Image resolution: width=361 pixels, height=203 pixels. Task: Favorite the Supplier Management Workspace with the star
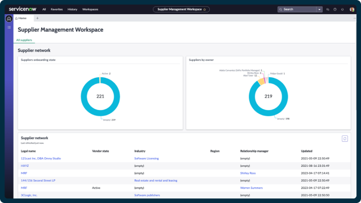[x=204, y=10]
